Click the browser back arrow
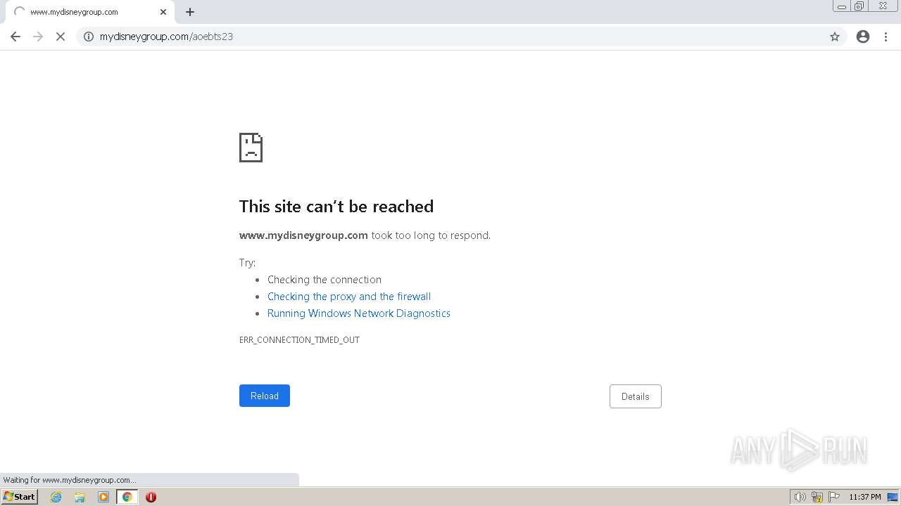This screenshot has width=901, height=506. [15, 37]
